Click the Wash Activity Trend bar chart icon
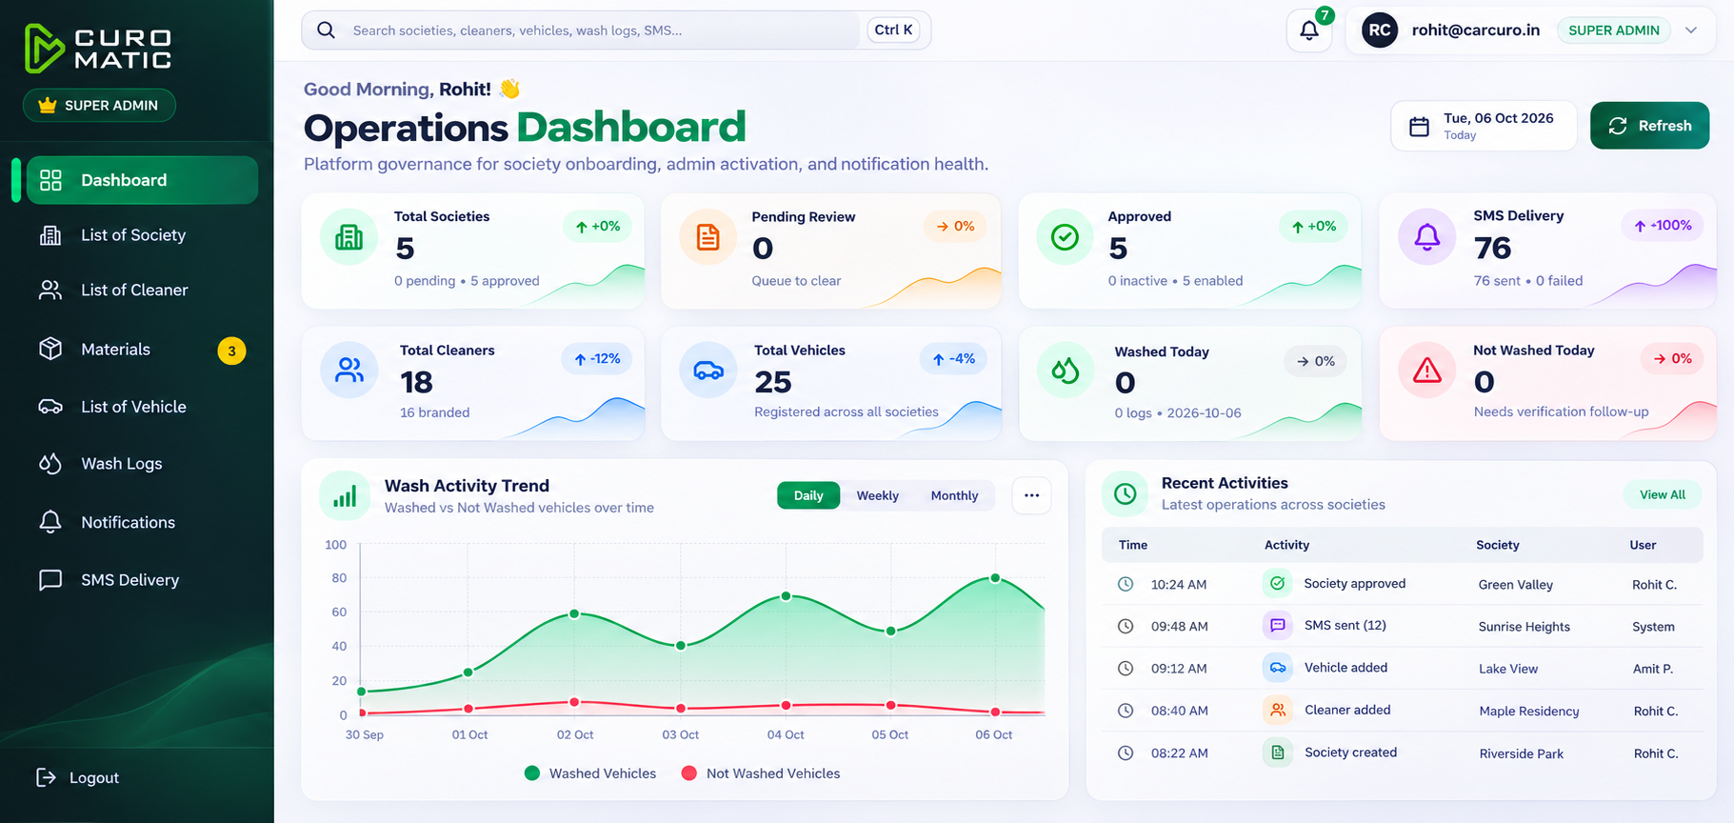Image resolution: width=1734 pixels, height=823 pixels. [x=345, y=496]
